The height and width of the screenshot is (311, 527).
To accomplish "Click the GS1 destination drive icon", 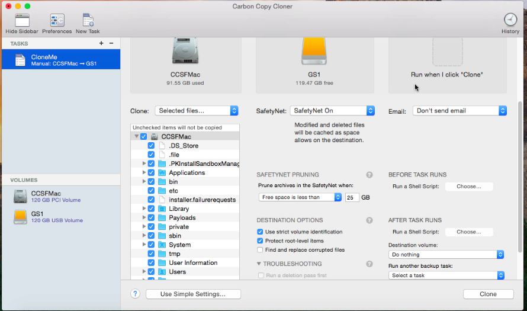I will pyautogui.click(x=314, y=51).
